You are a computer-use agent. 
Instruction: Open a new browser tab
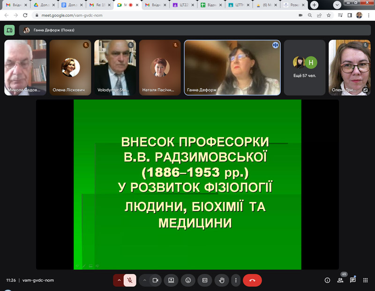(315, 5)
